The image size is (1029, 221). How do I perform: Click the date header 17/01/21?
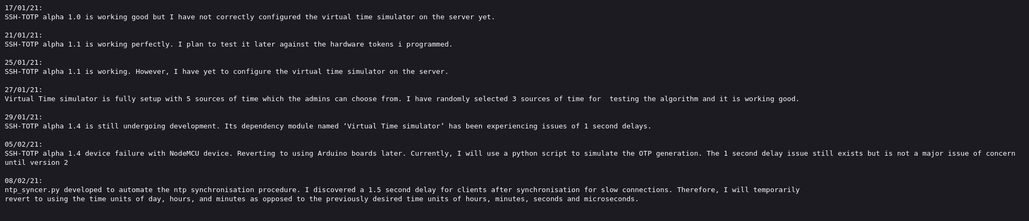[23, 8]
